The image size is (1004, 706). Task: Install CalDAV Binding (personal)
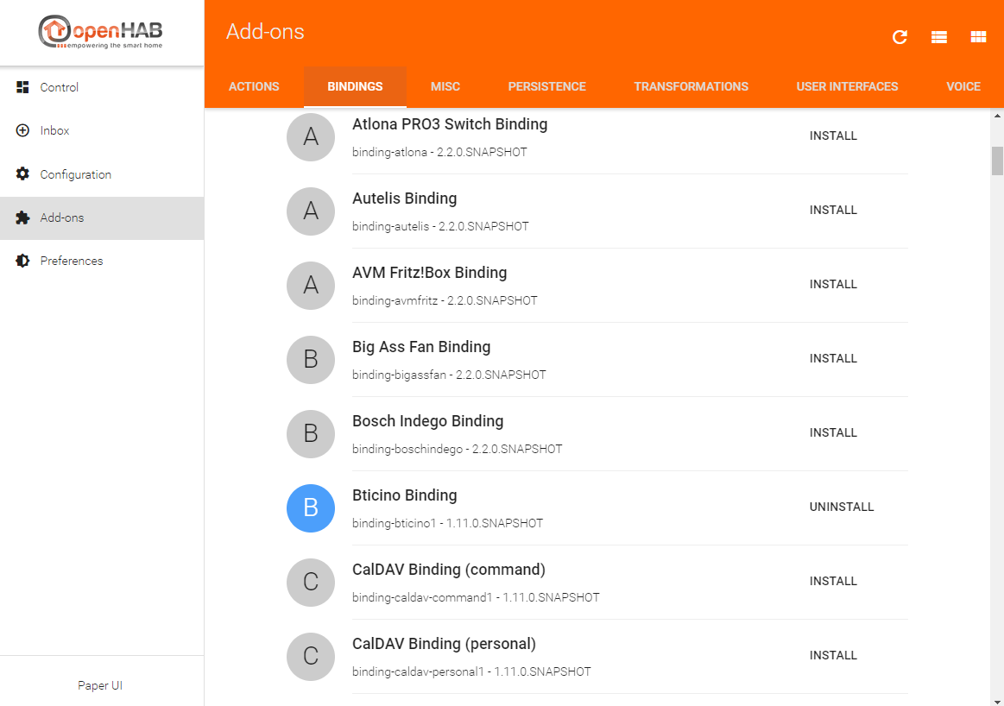(x=833, y=655)
